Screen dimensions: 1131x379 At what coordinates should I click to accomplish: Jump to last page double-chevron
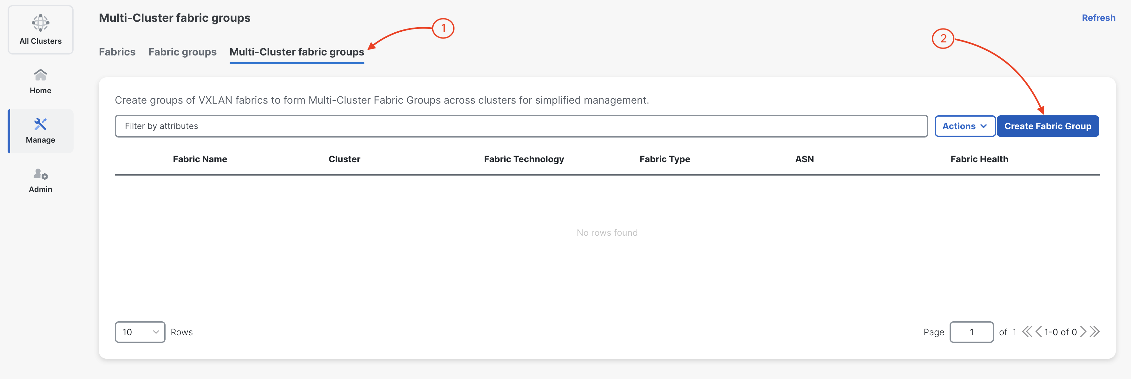pos(1095,331)
